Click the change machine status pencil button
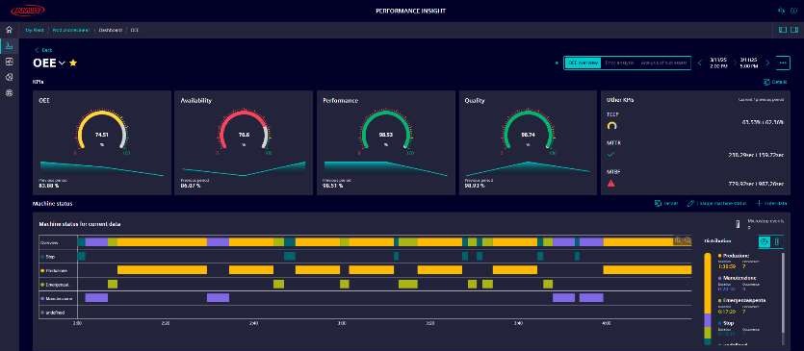The height and width of the screenshot is (351, 804). [716, 204]
